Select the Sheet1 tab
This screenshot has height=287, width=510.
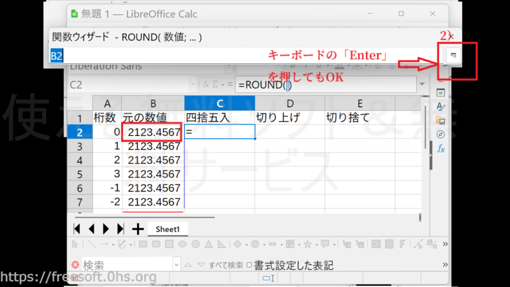pyautogui.click(x=169, y=229)
